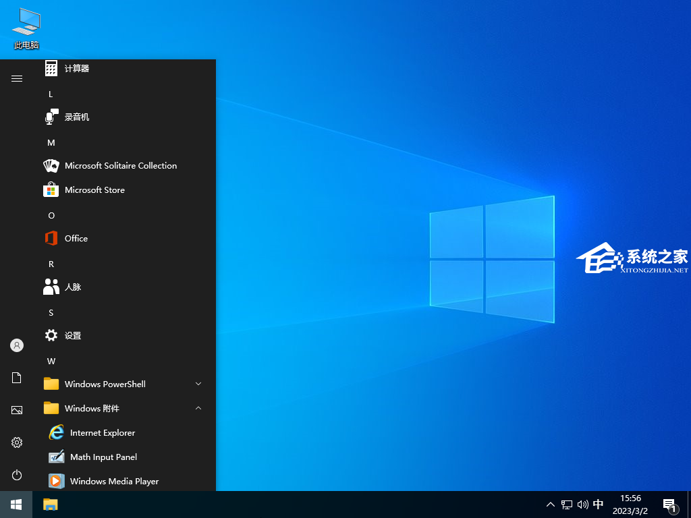This screenshot has width=691, height=518.
Task: Open the Calculator app (计算器)
Action: 76,68
